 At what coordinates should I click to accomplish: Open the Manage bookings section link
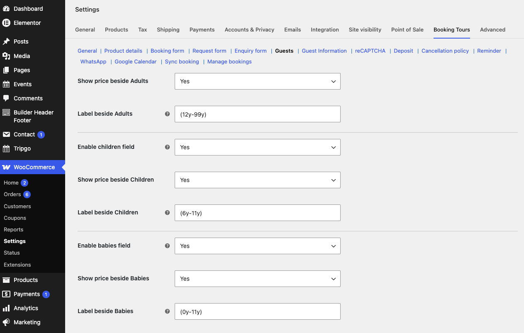(229, 61)
